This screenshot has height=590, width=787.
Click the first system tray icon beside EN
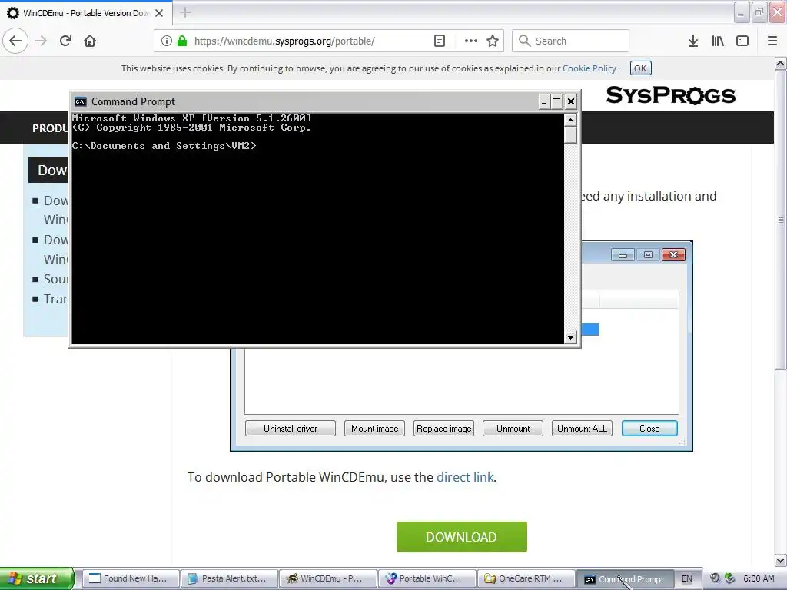click(716, 578)
